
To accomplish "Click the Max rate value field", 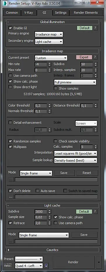I will 41,70.
